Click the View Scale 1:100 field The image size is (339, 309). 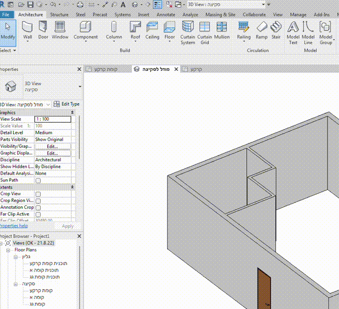coord(52,119)
